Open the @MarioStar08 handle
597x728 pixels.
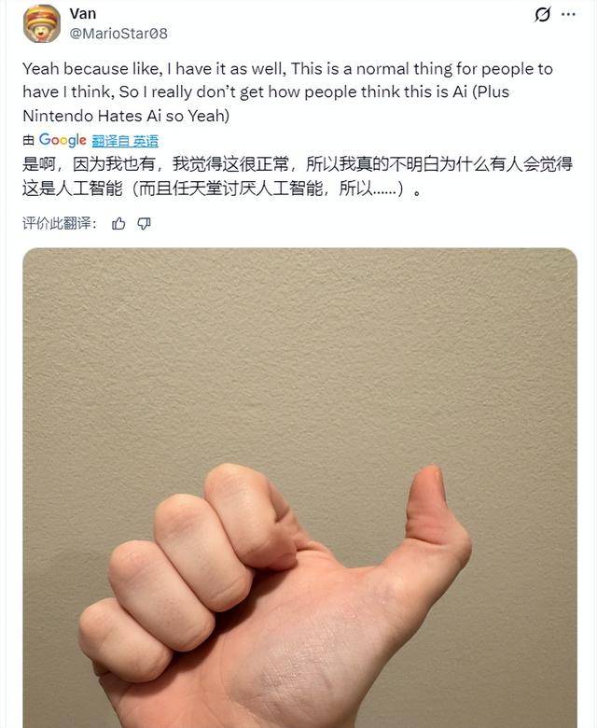click(x=118, y=34)
